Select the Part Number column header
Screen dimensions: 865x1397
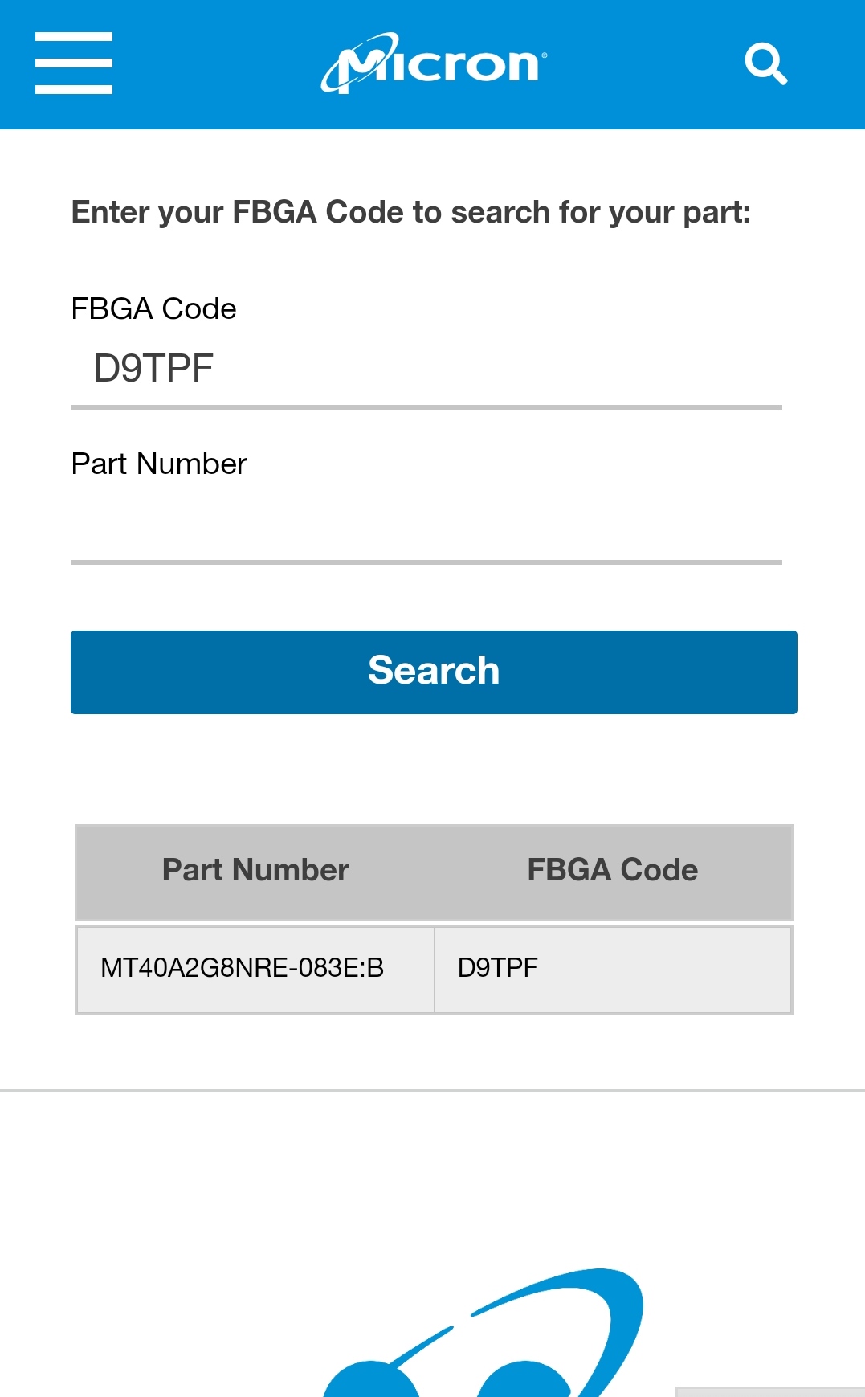click(x=255, y=870)
